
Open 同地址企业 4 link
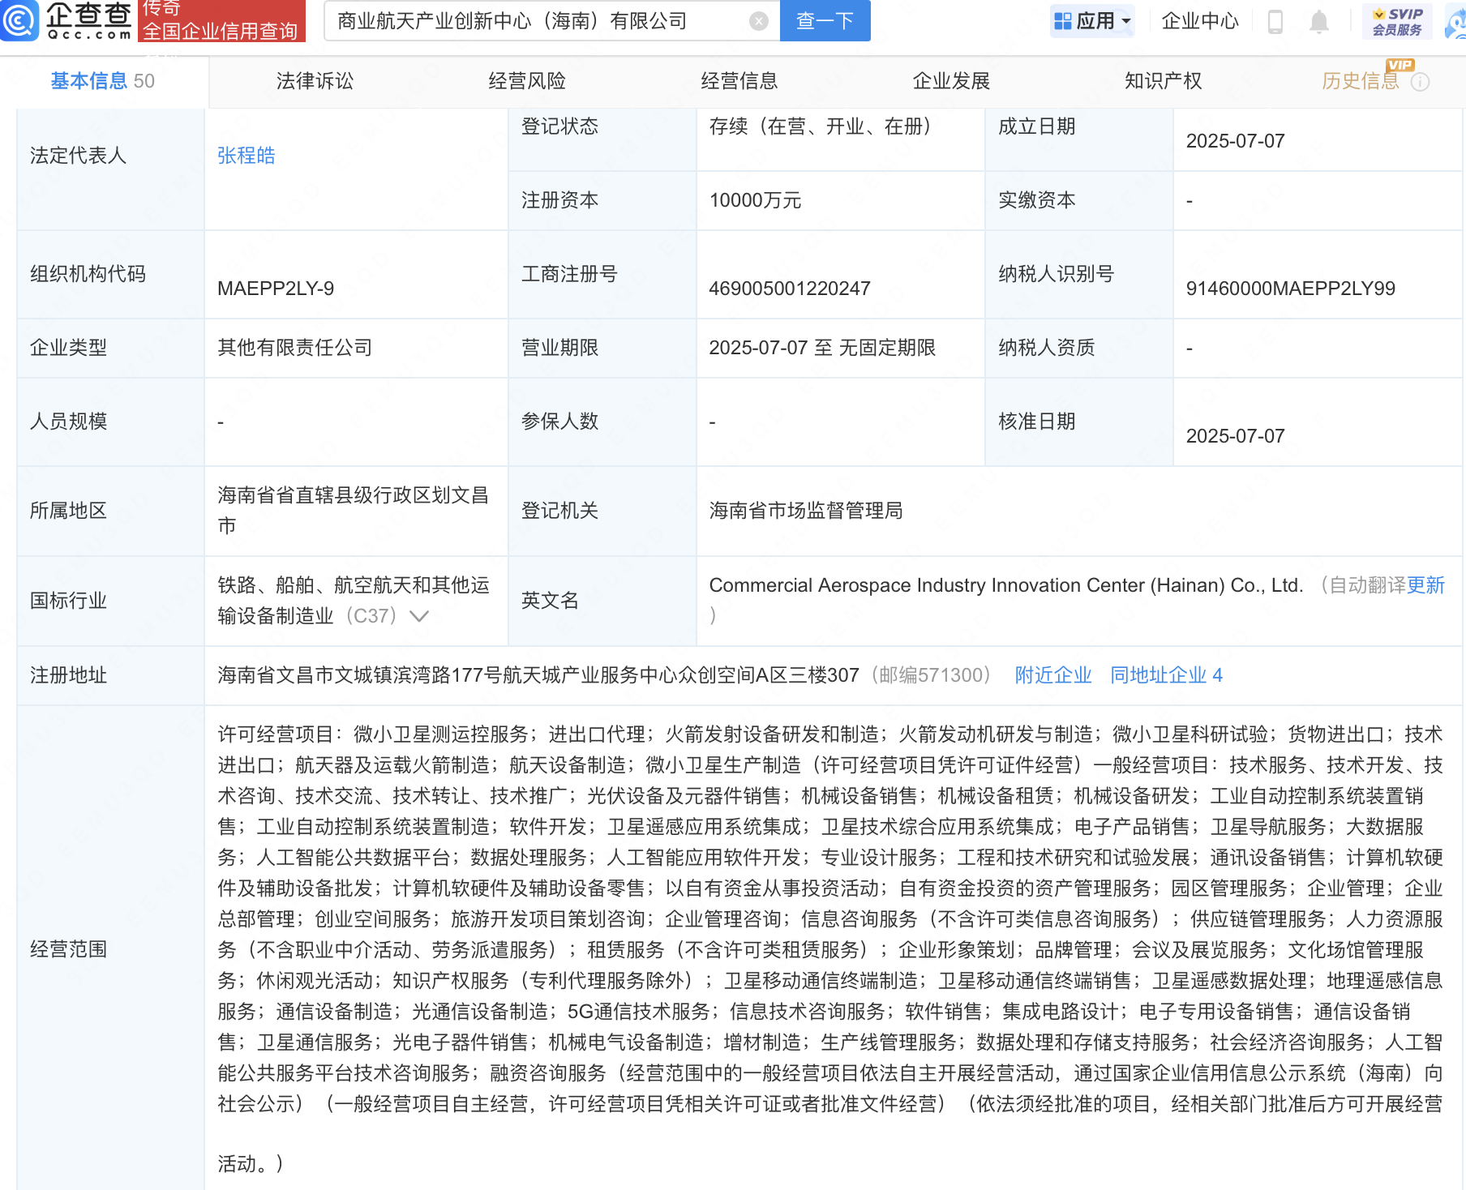[x=1166, y=675]
